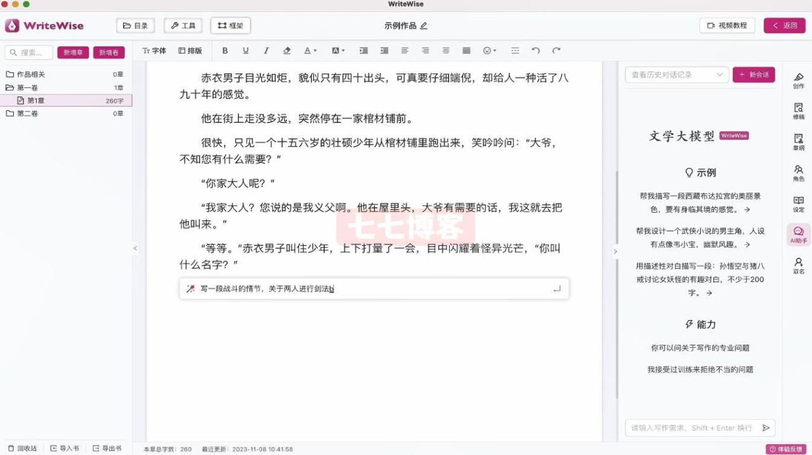Toggle bold formatting
This screenshot has height=455, width=812.
225,50
